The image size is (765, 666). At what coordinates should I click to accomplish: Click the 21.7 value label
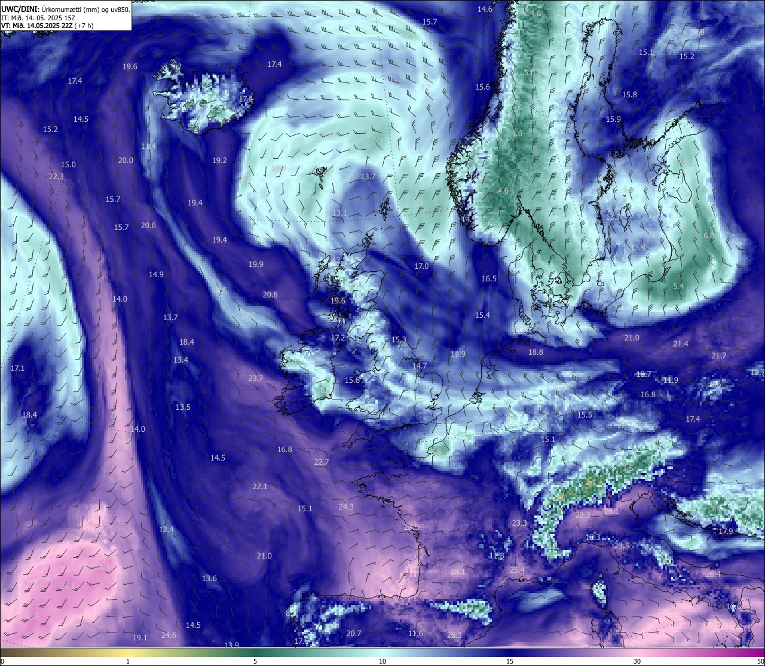[719, 355]
